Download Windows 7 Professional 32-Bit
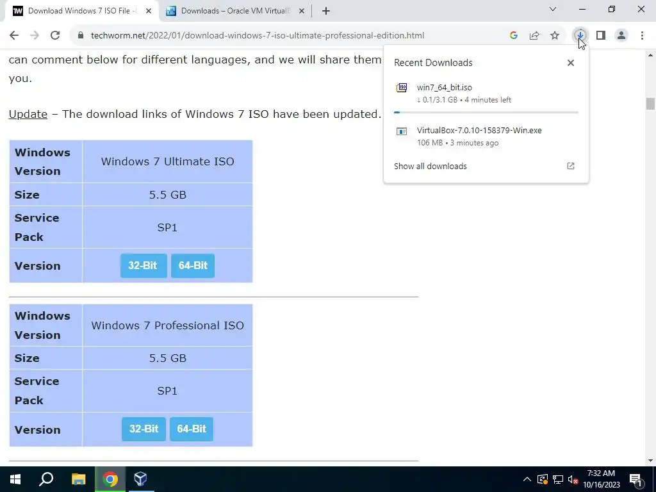 tap(143, 429)
